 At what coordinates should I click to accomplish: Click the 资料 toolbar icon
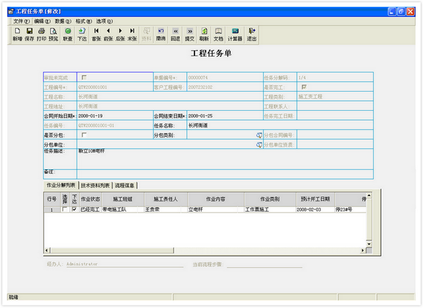coord(146,35)
